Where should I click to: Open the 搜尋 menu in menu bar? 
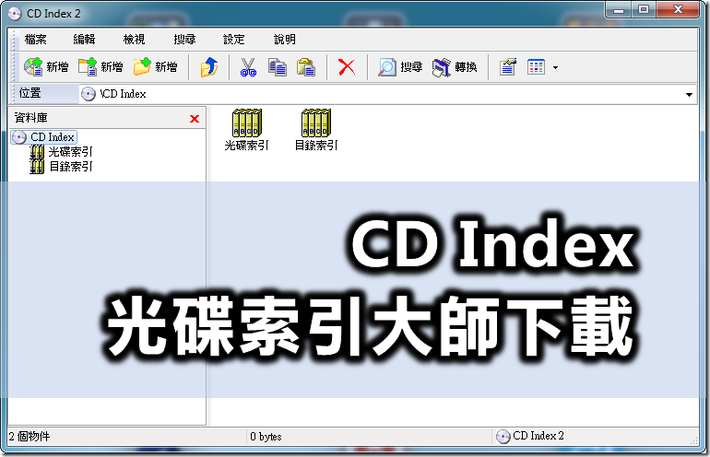tap(184, 40)
